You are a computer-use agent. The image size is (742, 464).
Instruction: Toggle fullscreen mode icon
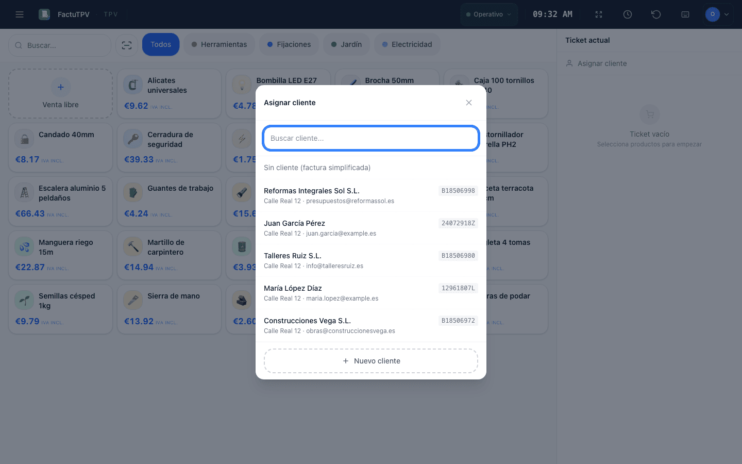pyautogui.click(x=599, y=14)
